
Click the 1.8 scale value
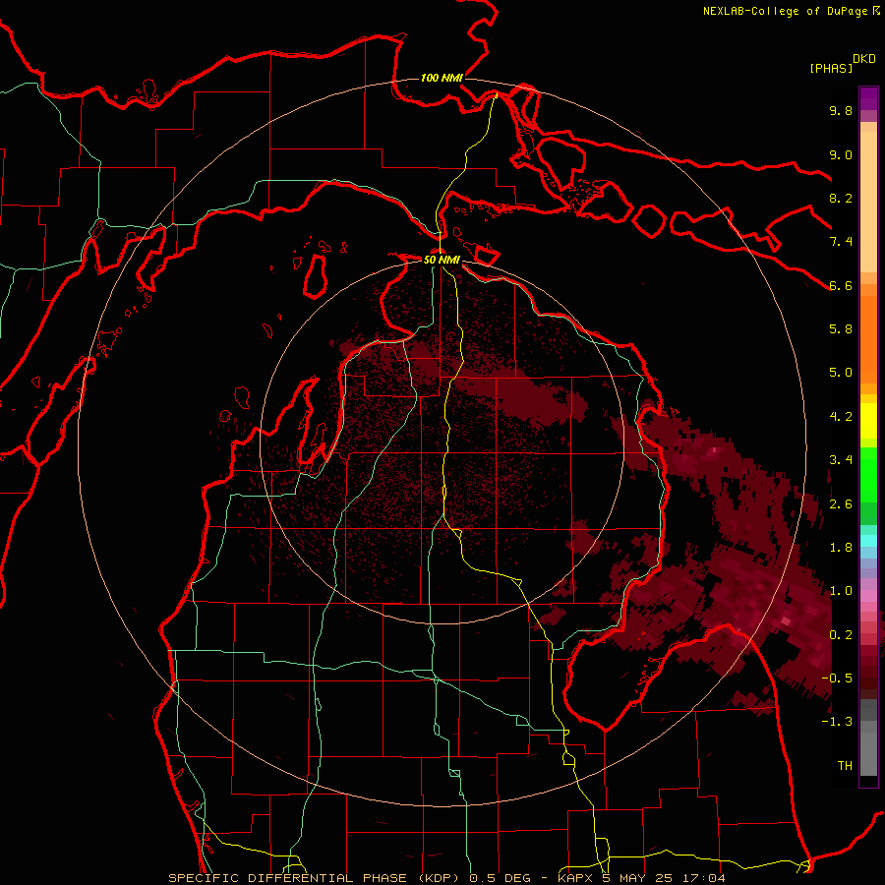841,548
